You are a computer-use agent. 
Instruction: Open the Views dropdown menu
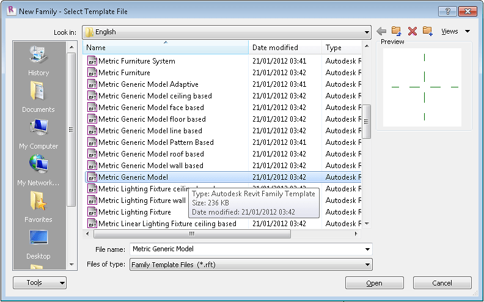pyautogui.click(x=455, y=31)
